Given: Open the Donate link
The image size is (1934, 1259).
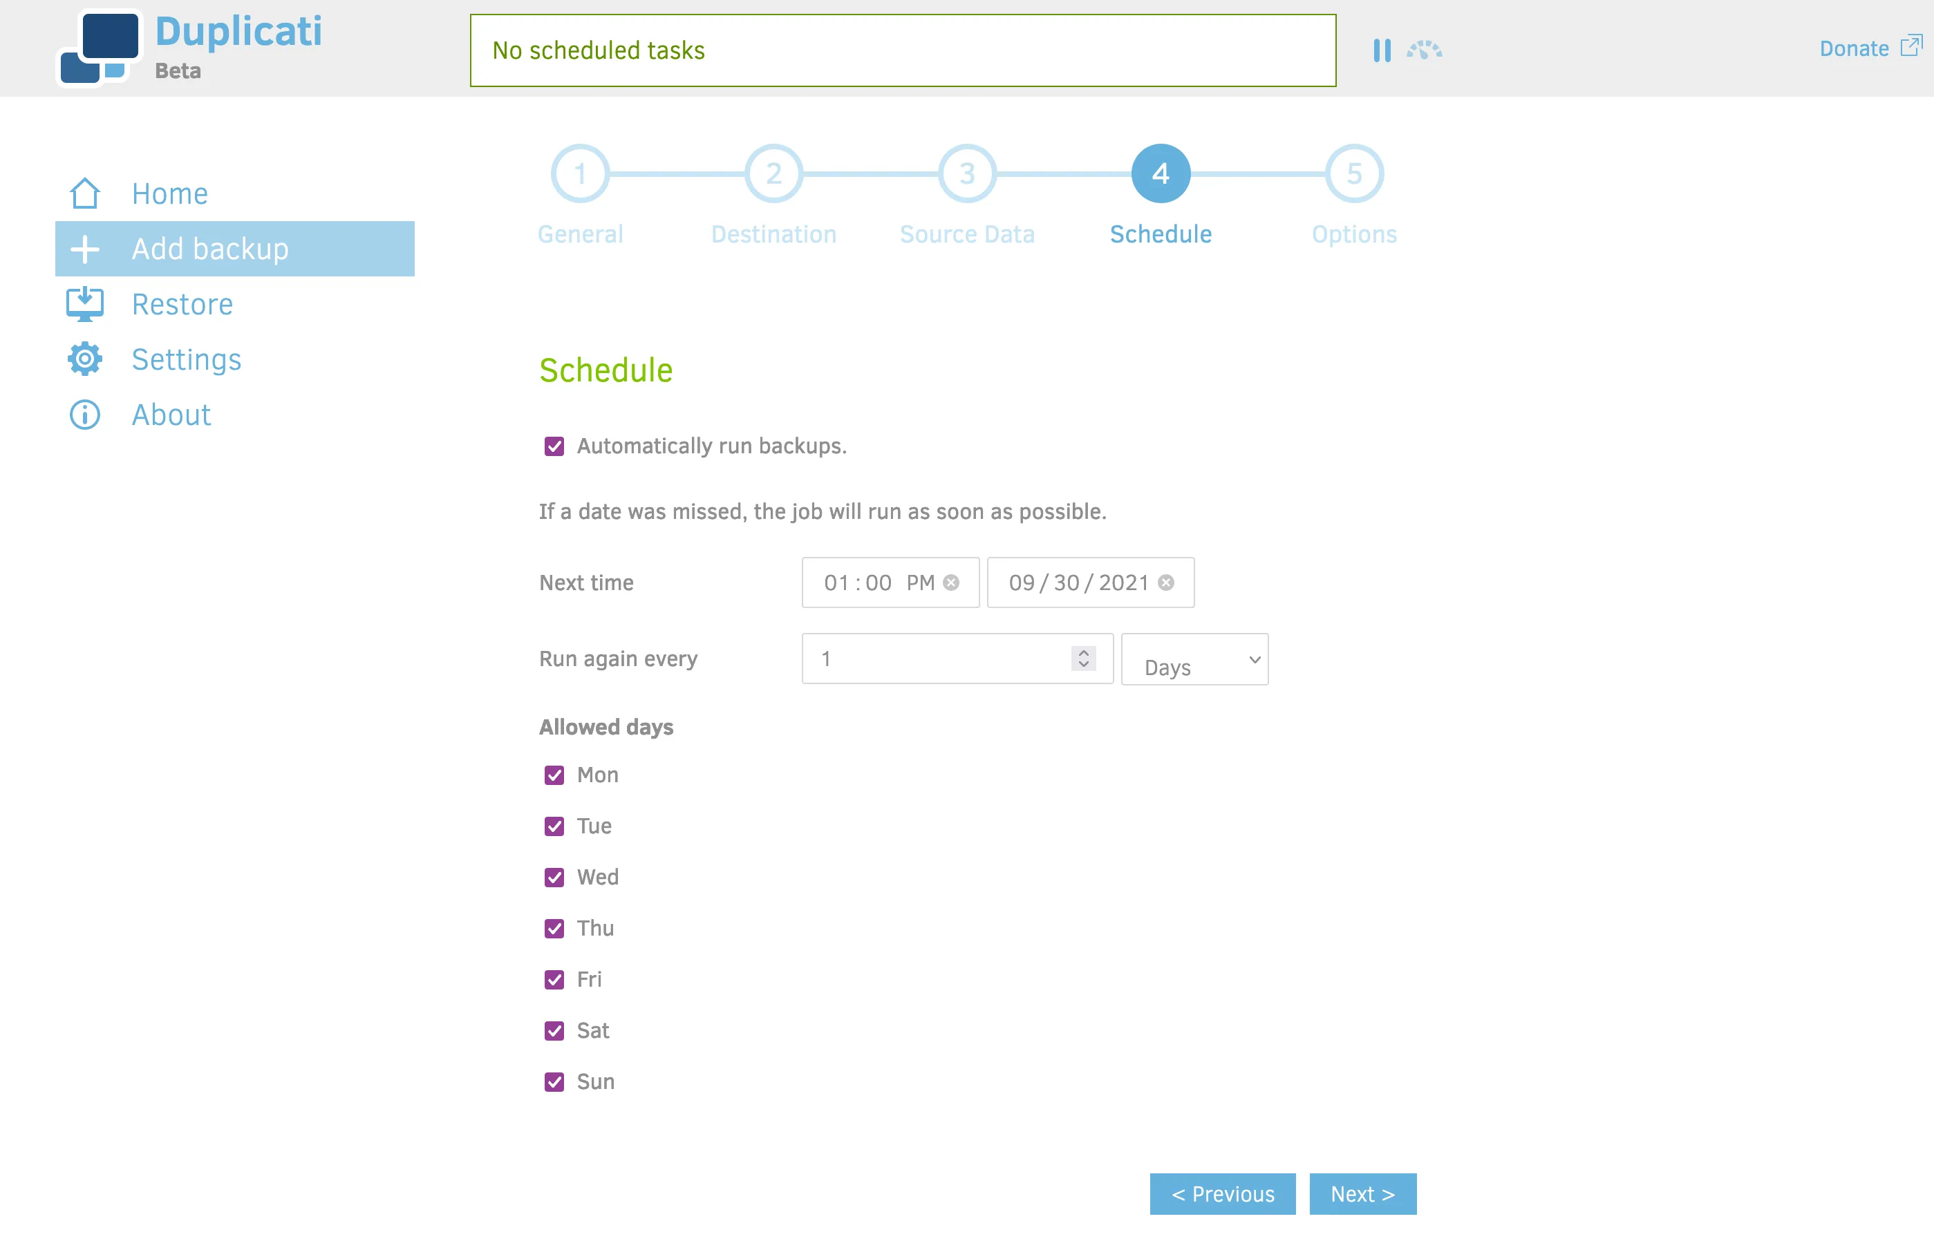Looking at the screenshot, I should 1854,49.
